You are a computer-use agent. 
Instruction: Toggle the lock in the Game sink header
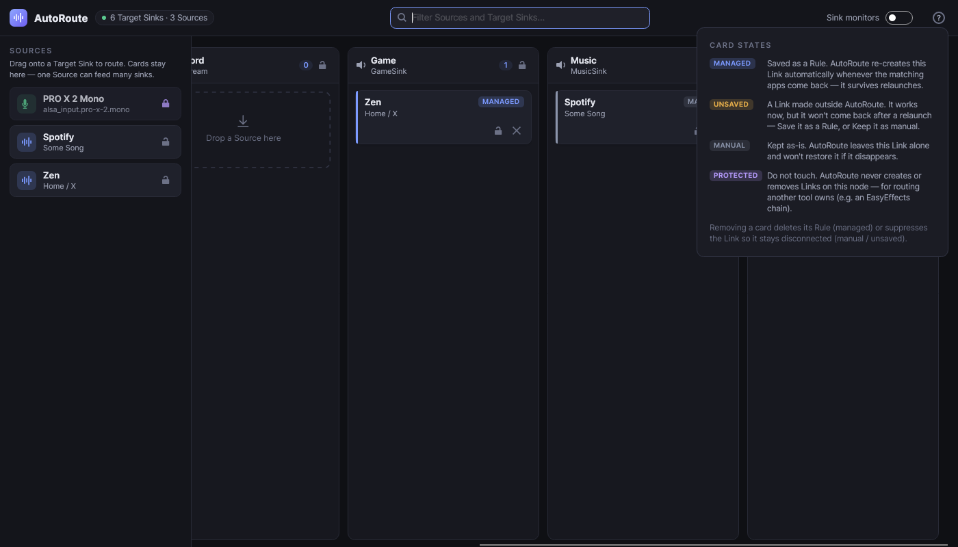[x=522, y=66]
